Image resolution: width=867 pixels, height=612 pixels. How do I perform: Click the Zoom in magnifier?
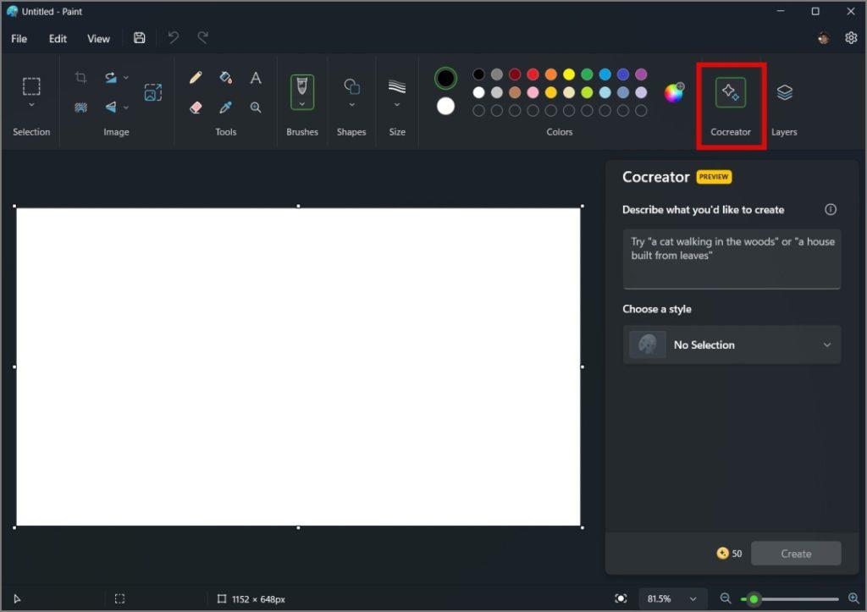point(853,598)
